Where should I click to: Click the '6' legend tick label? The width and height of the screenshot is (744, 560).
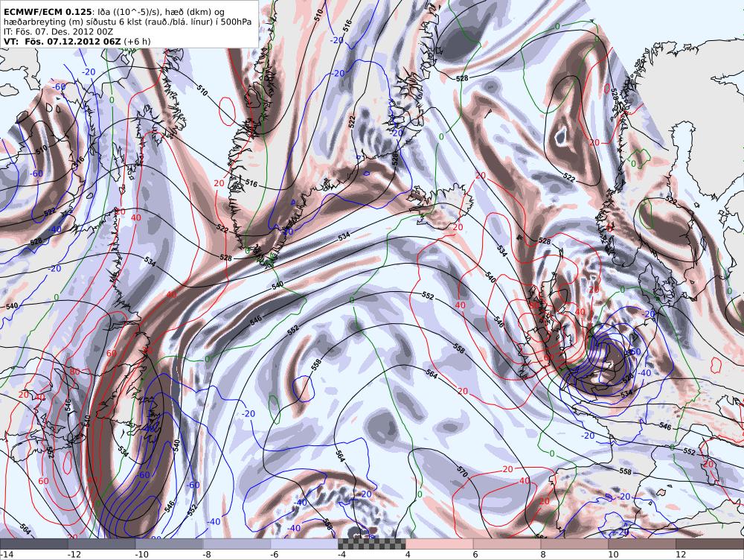(x=475, y=555)
